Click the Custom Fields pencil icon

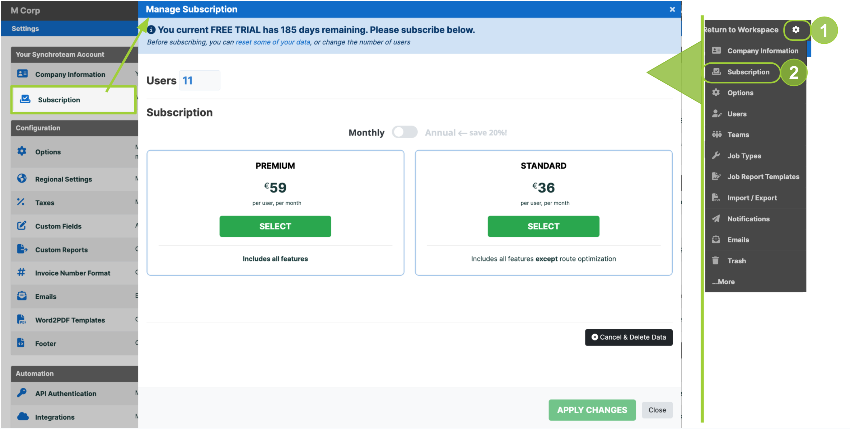tap(22, 226)
